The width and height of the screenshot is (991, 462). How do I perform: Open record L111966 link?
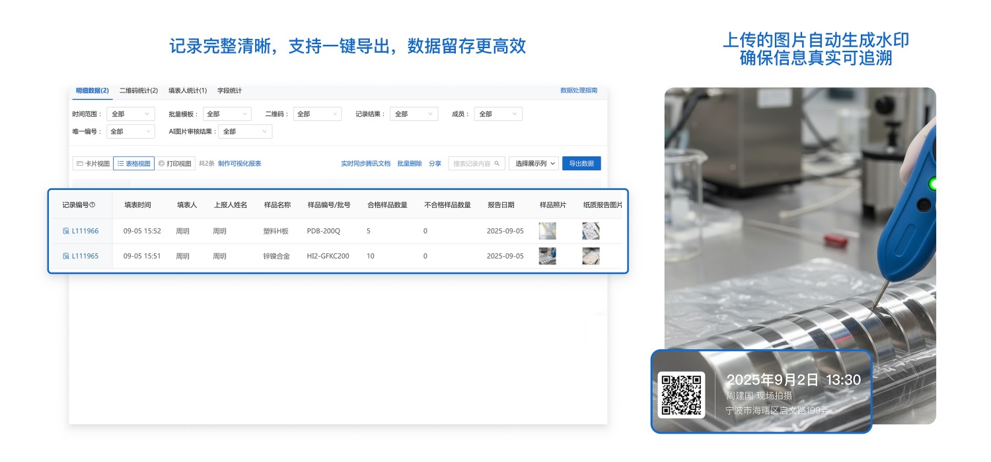pyautogui.click(x=85, y=231)
